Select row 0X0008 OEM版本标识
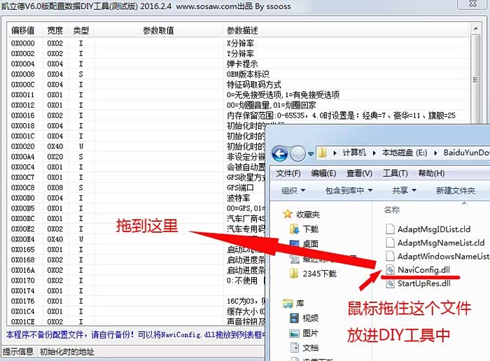 pos(238,74)
